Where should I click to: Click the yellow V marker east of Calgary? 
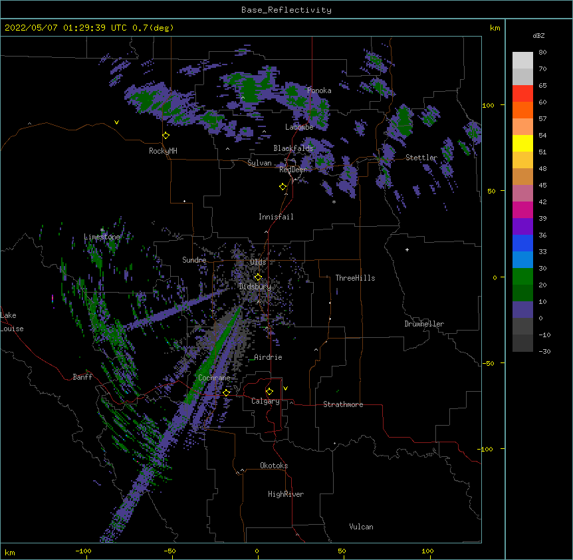pos(285,388)
